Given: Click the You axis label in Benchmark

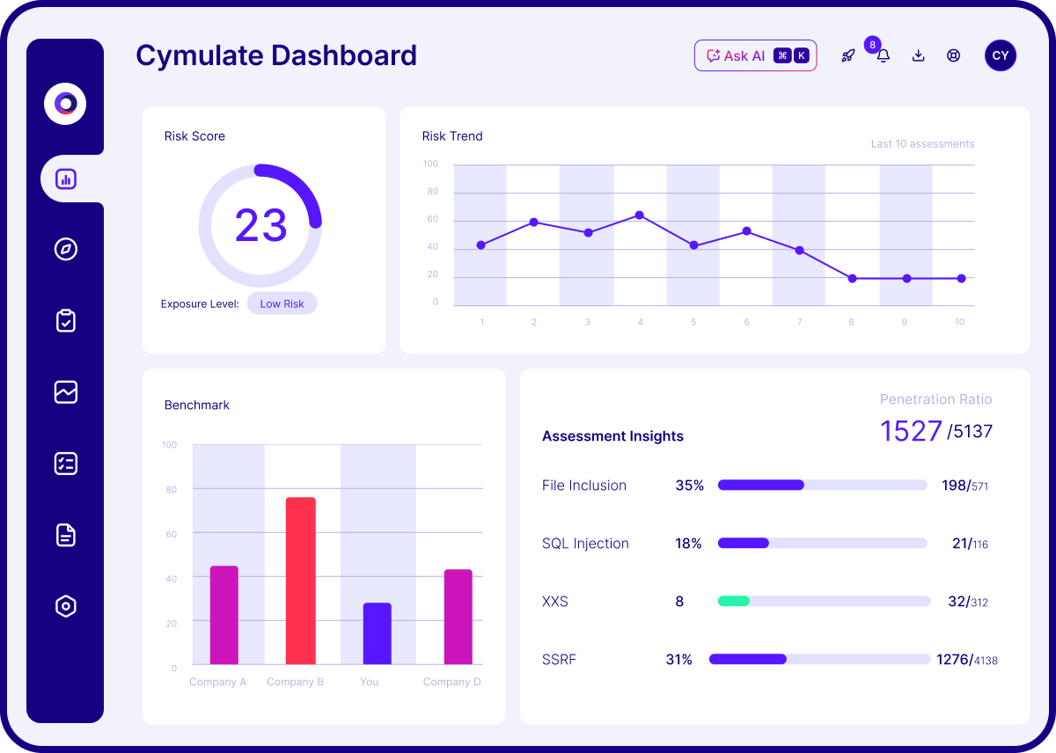Looking at the screenshot, I should 370,682.
